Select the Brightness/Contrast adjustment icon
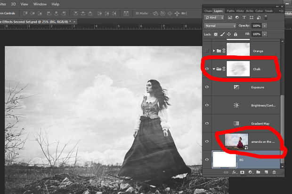Viewport: 292px width, 194px height. click(236, 105)
